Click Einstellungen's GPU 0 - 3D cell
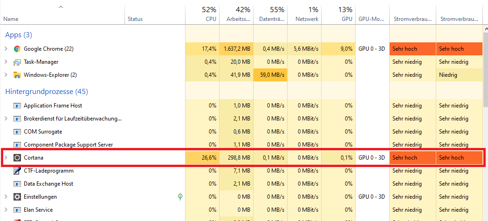The image size is (488, 221). pos(372,197)
